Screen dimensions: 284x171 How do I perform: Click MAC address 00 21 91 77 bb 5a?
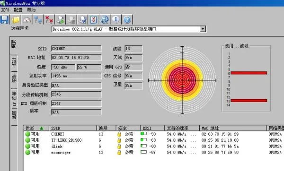220,146
